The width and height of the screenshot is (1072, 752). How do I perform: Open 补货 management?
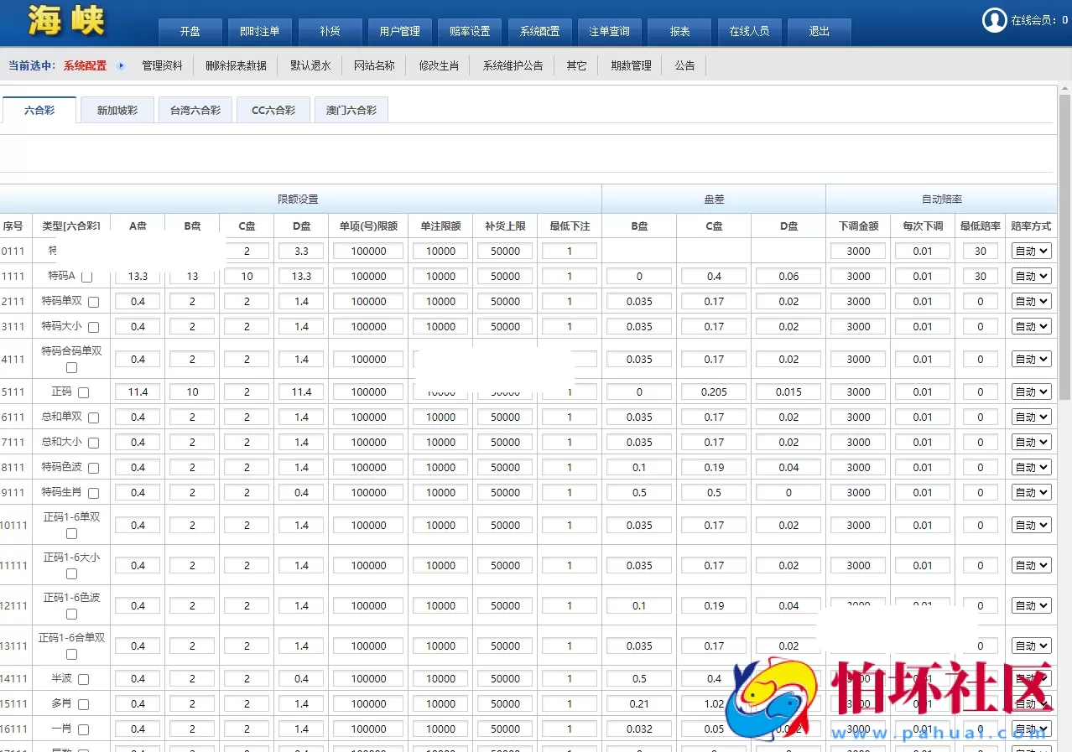pyautogui.click(x=330, y=31)
